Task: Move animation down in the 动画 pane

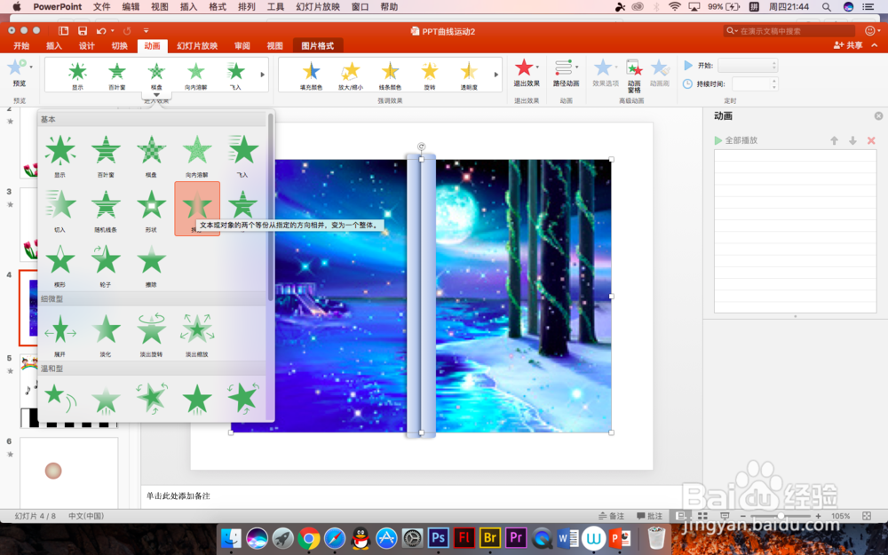Action: pos(852,140)
